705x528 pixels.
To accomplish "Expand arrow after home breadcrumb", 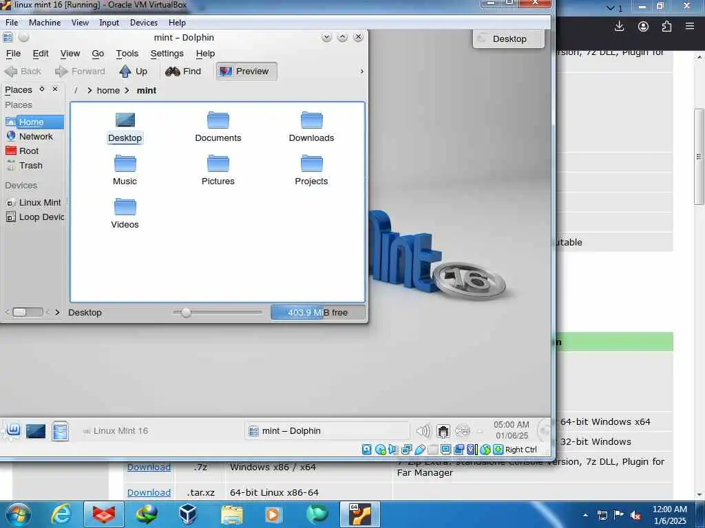I will [x=127, y=90].
